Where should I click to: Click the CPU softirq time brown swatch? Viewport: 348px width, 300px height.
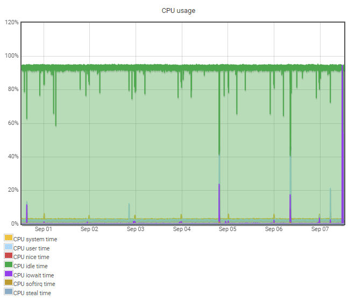[x=9, y=282]
